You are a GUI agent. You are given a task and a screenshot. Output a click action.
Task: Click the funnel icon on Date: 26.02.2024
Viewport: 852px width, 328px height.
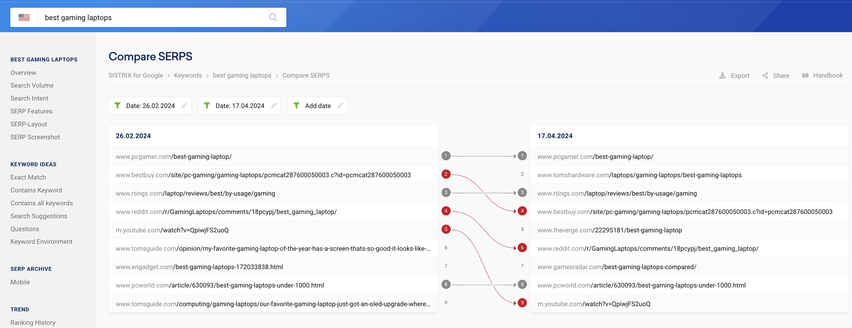117,106
